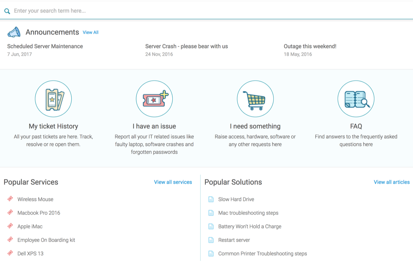413x266 pixels.
Task: Click the search magnifier icon
Action: [x=7, y=11]
